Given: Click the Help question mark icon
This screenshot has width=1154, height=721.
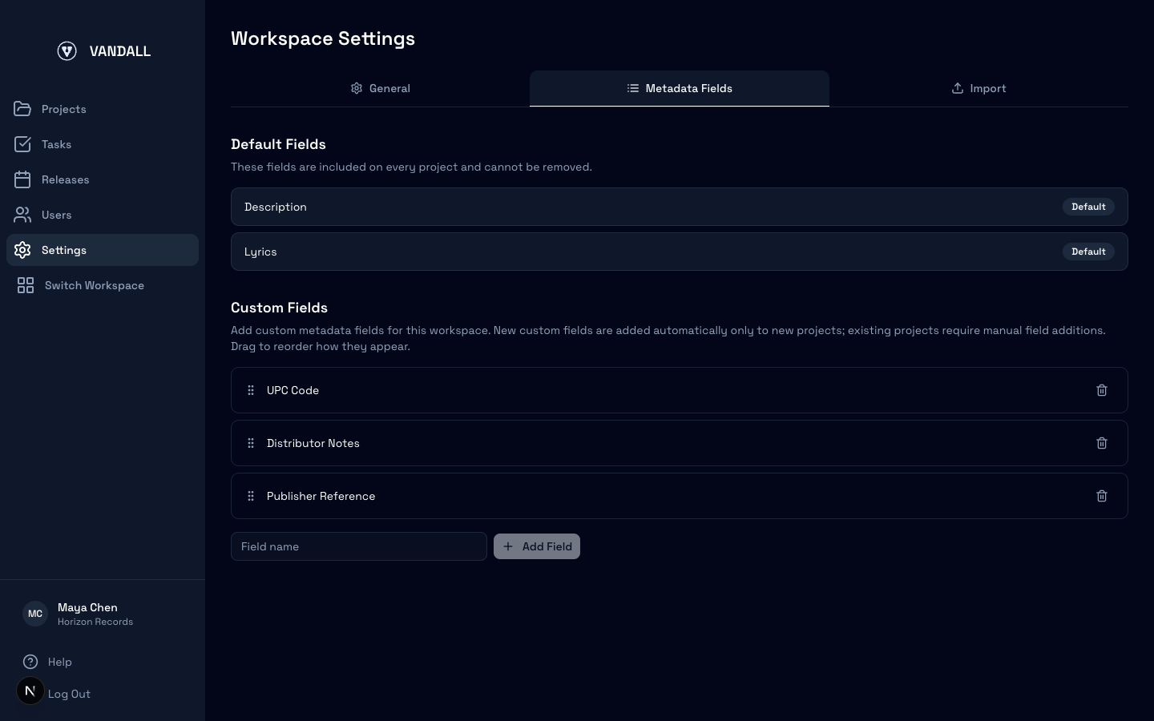Looking at the screenshot, I should [30, 662].
